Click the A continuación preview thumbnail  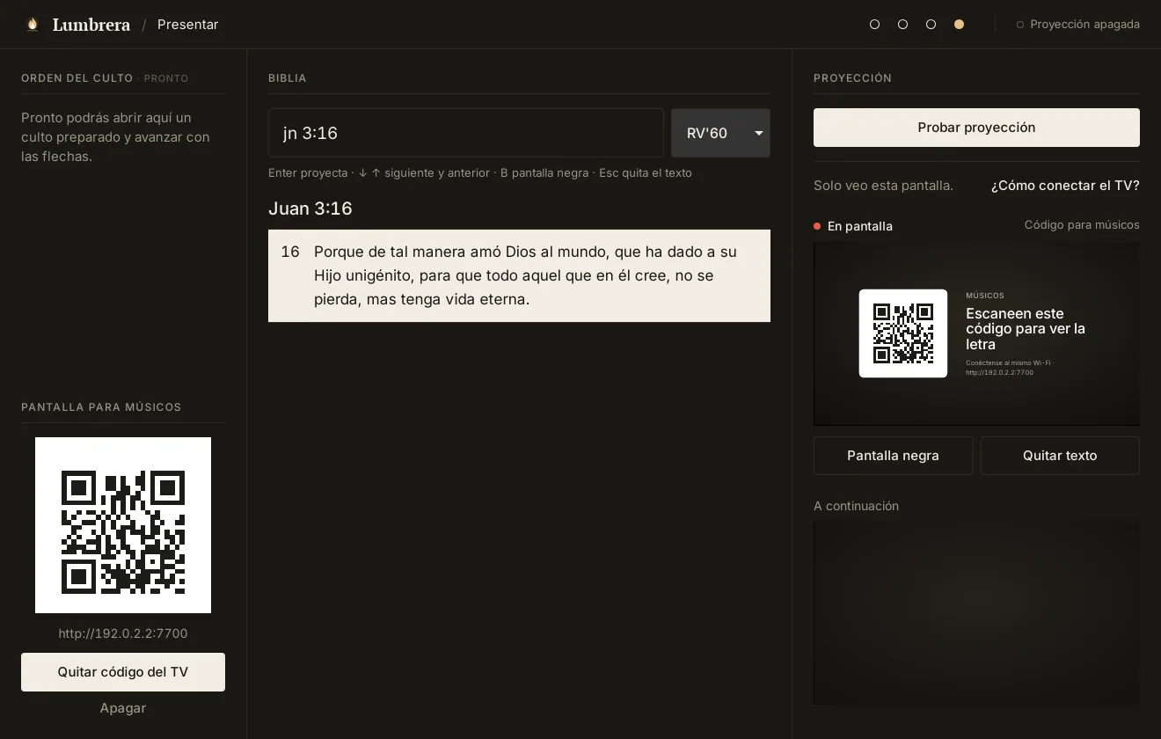pos(976,613)
